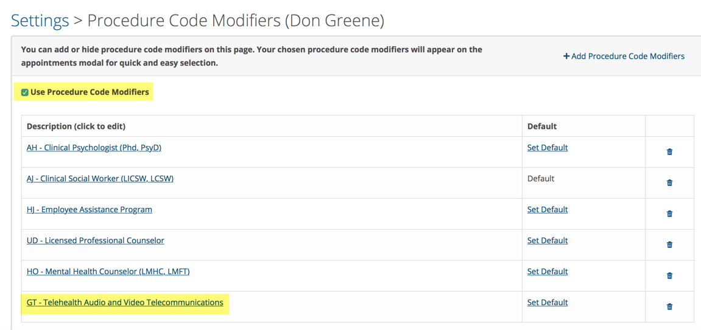Click the plus icon to add modifiers
This screenshot has height=330, width=701.
click(566, 56)
